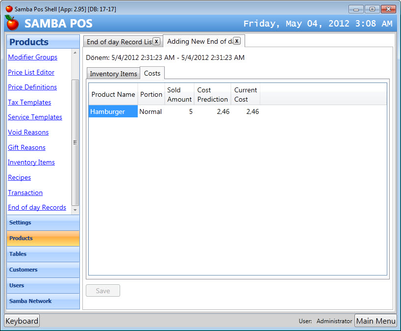401x331 pixels.
Task: Open Recipes link
Action: pos(20,177)
